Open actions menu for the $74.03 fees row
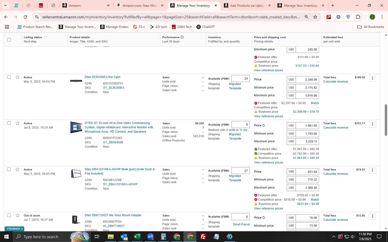 click(373, 170)
